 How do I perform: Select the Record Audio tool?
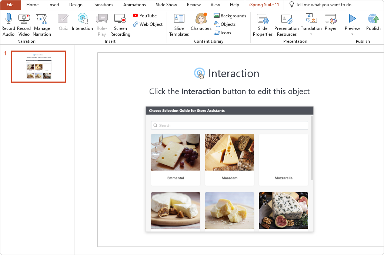pyautogui.click(x=8, y=24)
